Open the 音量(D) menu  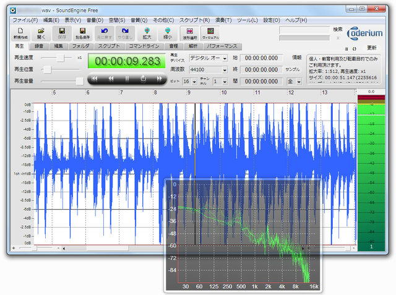coord(95,20)
